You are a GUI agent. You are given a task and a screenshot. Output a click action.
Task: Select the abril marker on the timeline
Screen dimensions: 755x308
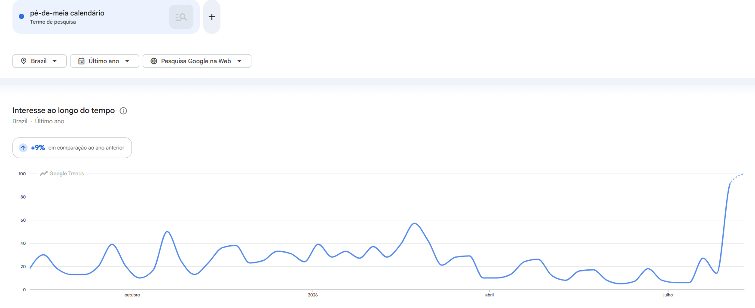tap(489, 295)
